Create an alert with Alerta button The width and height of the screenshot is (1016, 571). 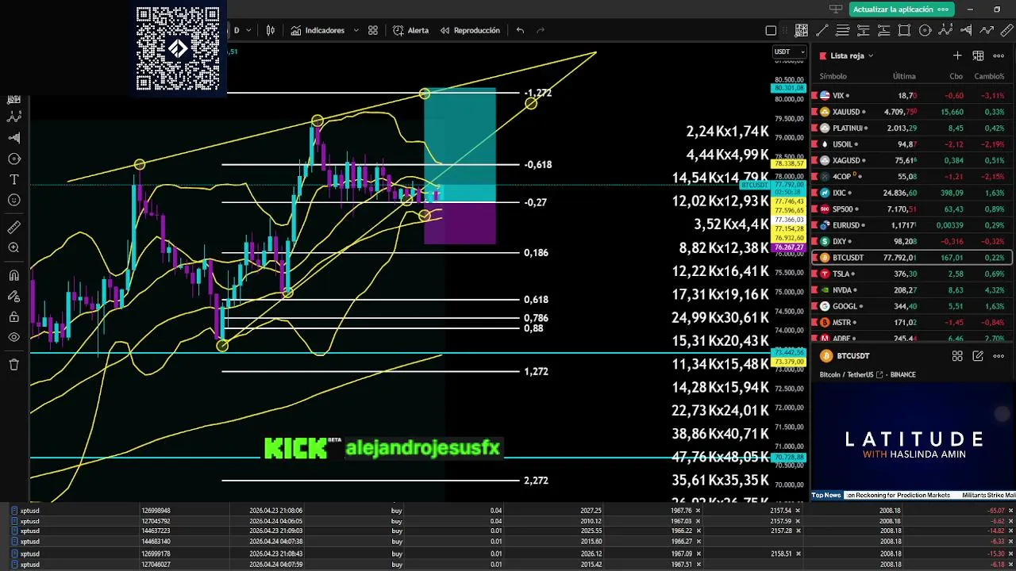(x=411, y=30)
